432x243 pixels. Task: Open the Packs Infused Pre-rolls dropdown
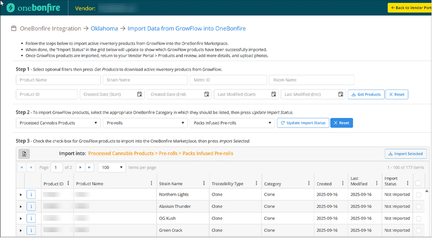point(232,123)
